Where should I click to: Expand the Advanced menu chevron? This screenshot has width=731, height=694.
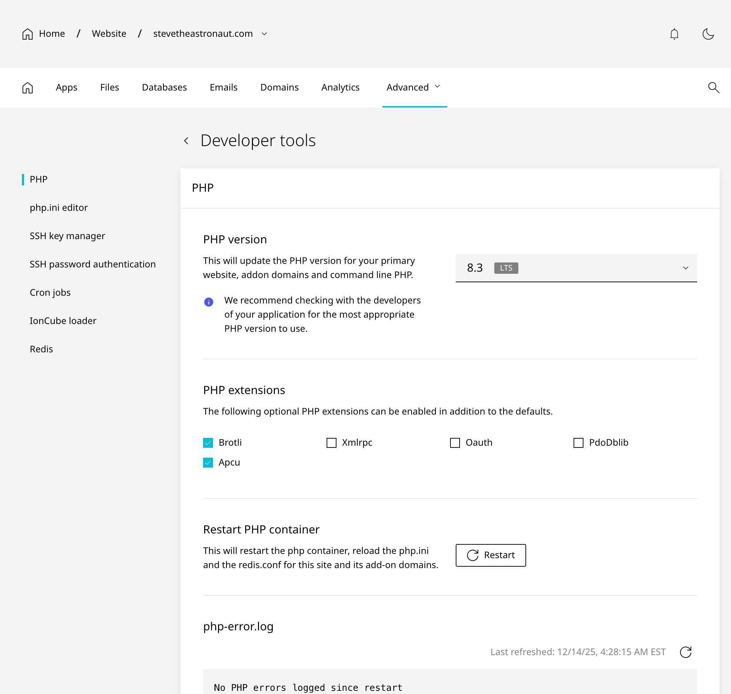click(x=437, y=87)
